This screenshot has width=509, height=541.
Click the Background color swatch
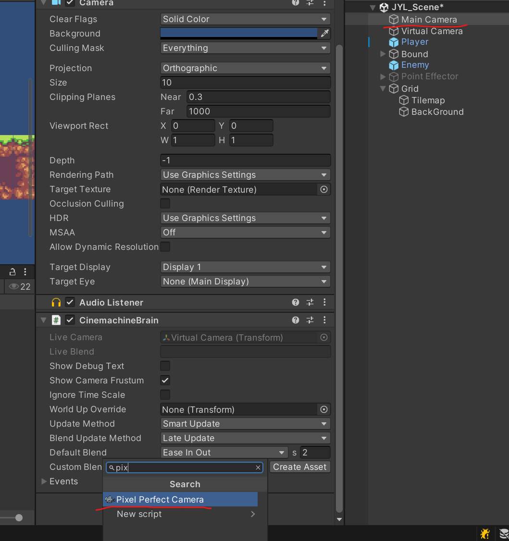(239, 34)
